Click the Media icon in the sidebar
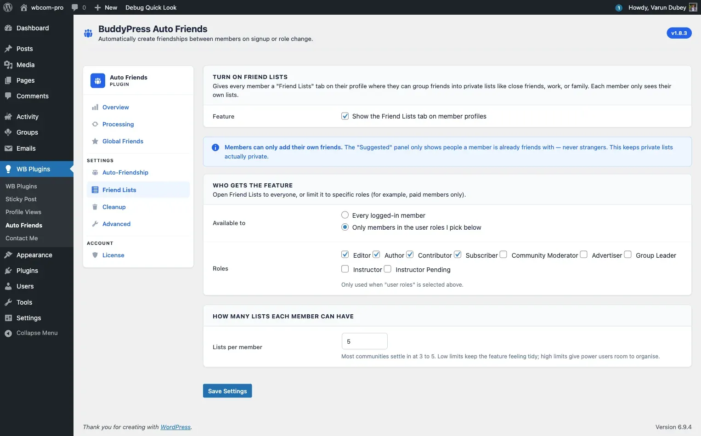This screenshot has height=436, width=701. tap(8, 65)
